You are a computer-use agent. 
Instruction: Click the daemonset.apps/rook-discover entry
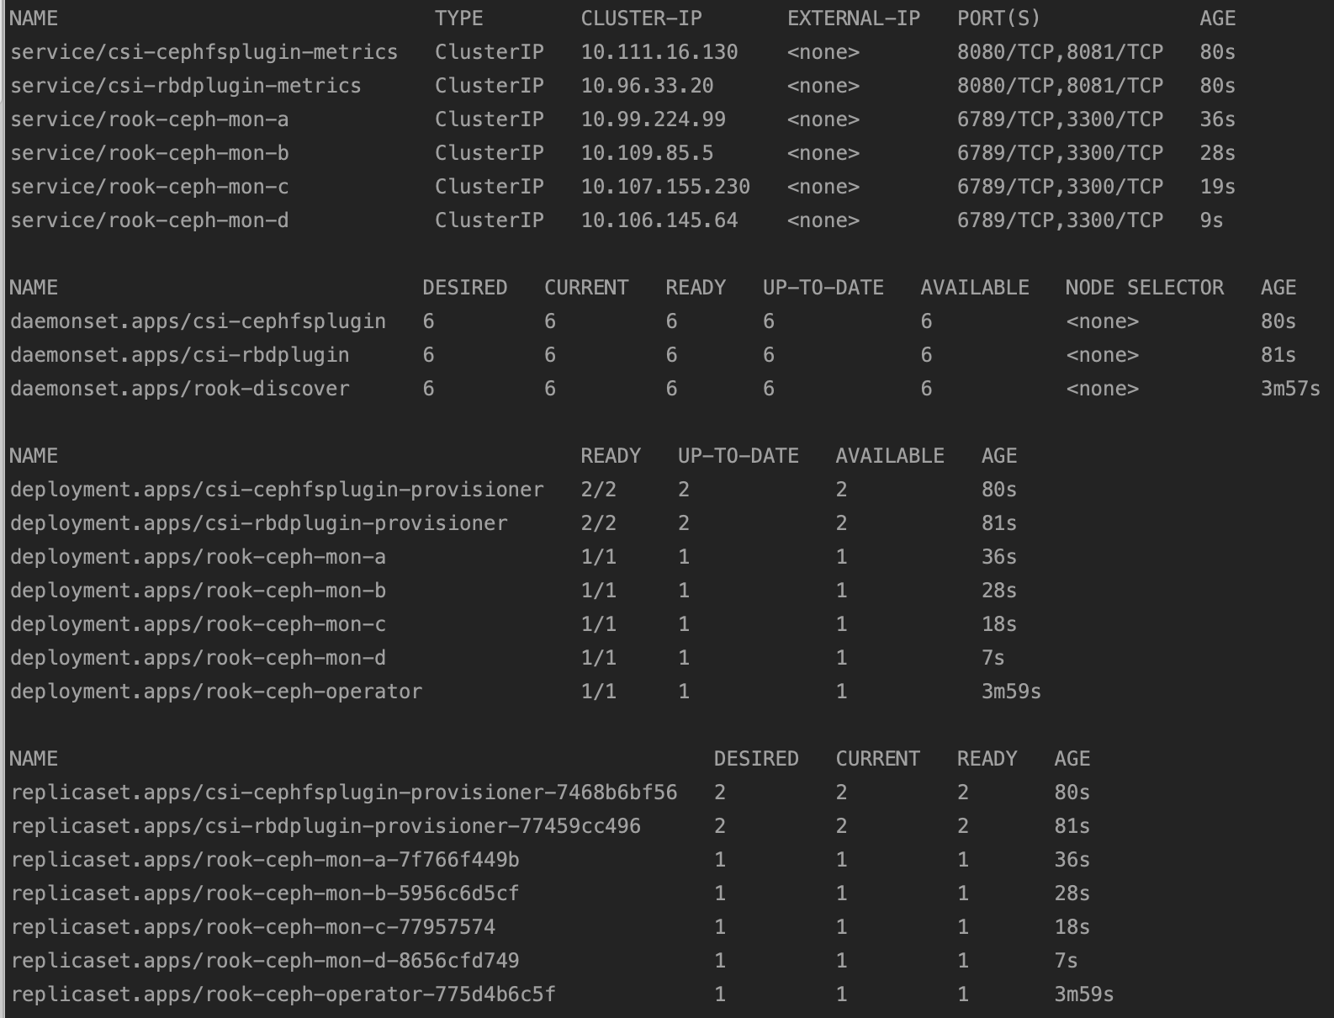pos(179,389)
